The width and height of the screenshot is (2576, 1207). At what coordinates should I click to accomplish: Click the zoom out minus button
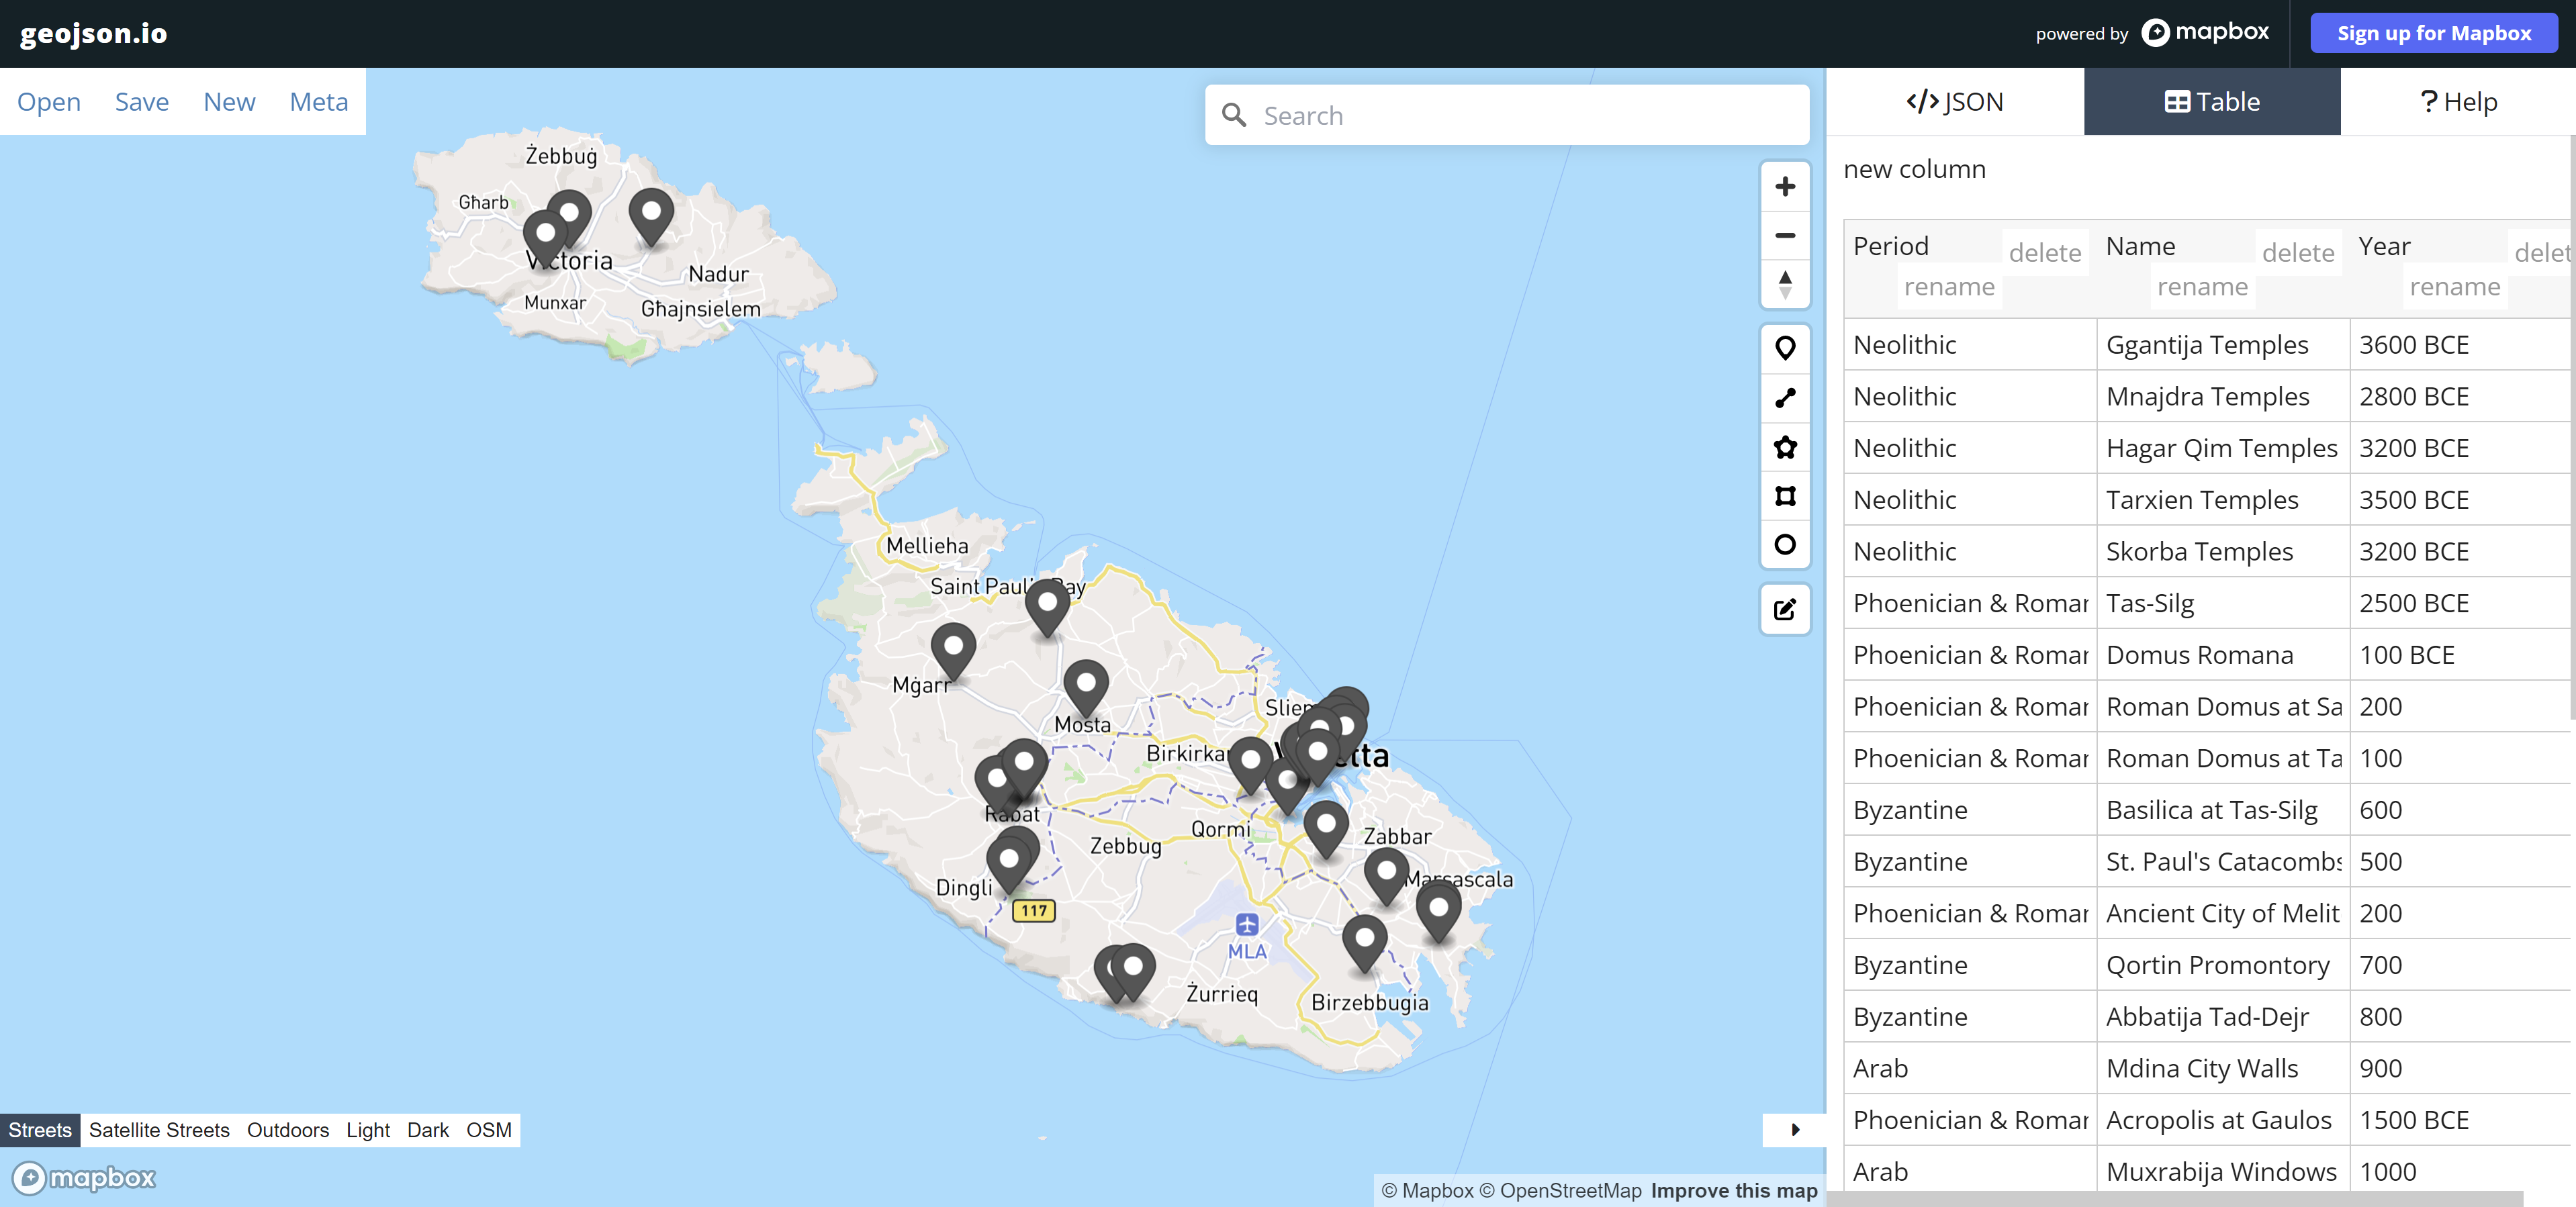[1784, 236]
